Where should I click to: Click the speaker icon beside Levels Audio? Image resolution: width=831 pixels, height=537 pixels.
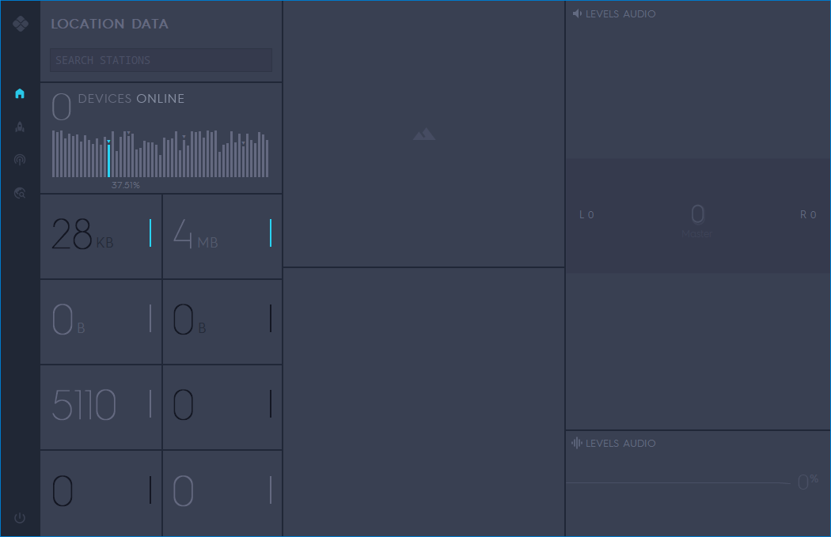pos(577,13)
